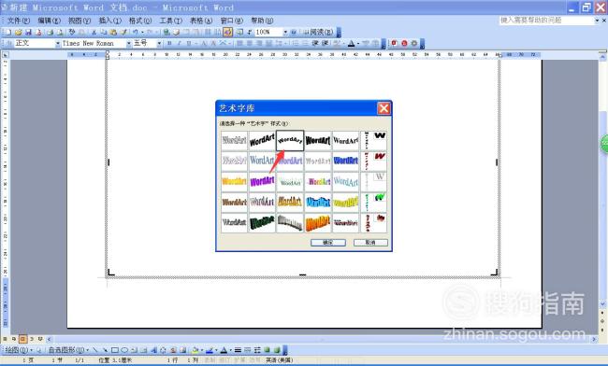
Task: Open the 阅读 reading layout button
Action: 318,32
